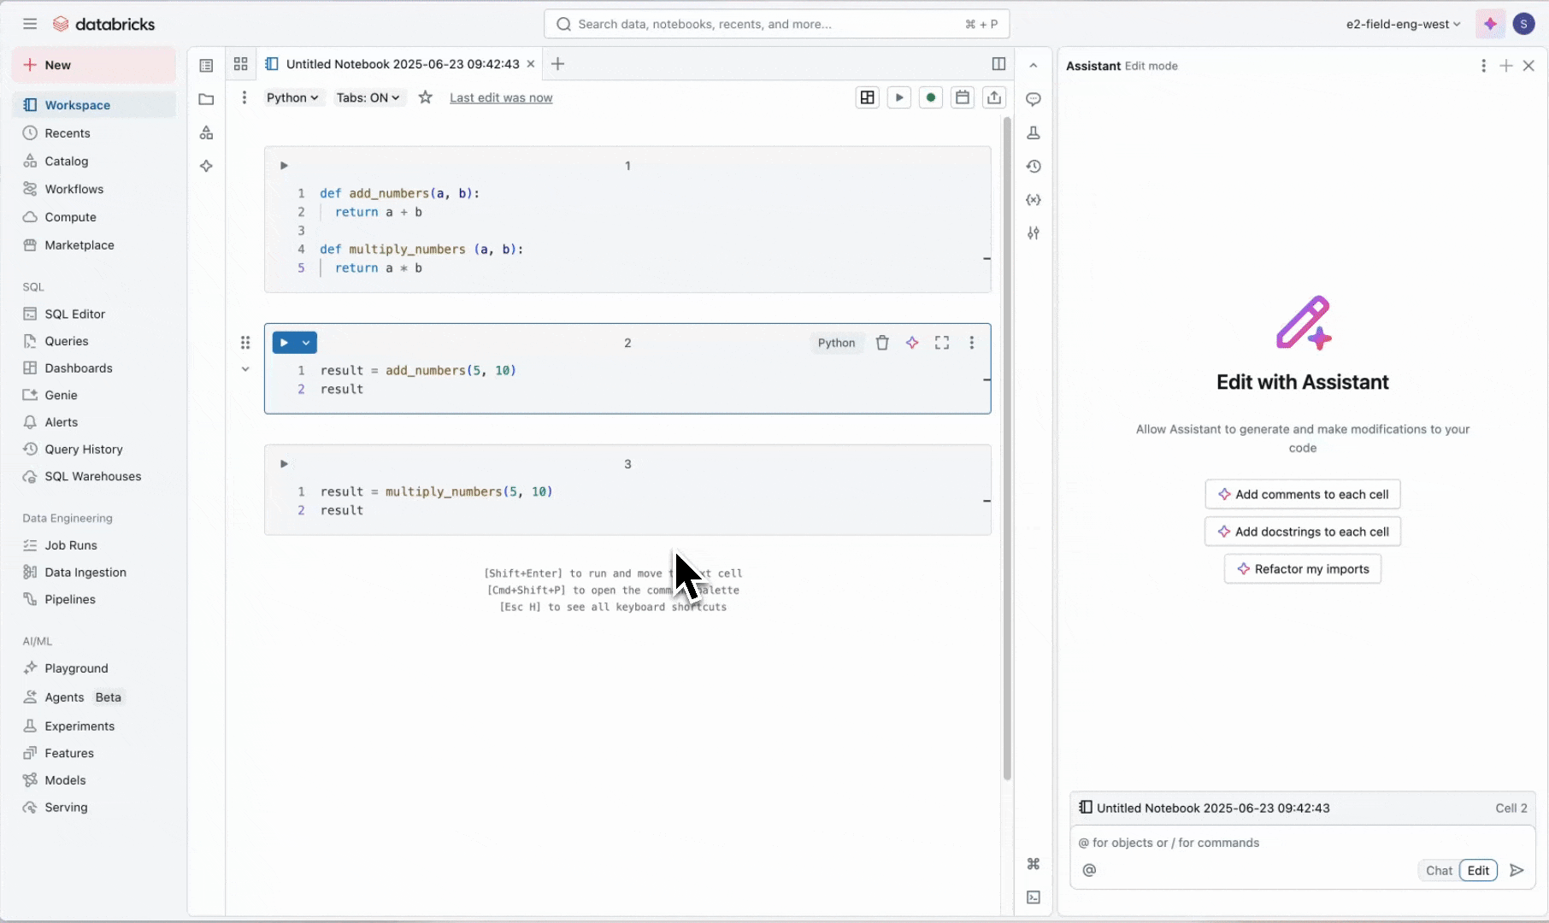The image size is (1549, 923).
Task: Select the Untitled Notebook tab
Action: point(402,64)
